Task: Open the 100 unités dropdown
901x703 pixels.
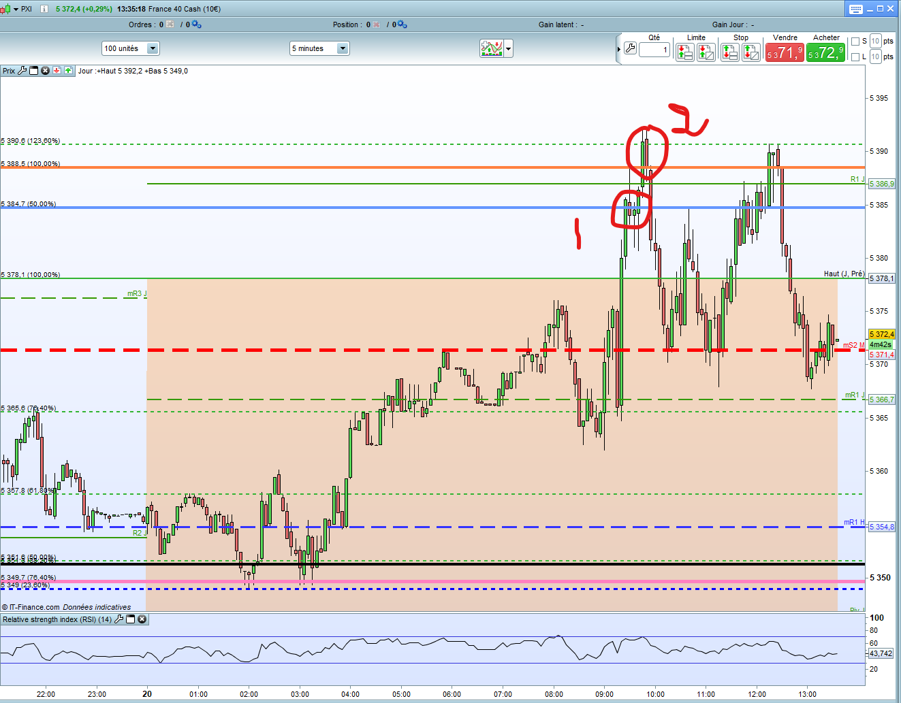Action: click(x=131, y=48)
